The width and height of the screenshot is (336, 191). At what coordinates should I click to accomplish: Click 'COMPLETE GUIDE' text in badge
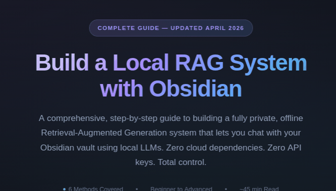point(128,28)
